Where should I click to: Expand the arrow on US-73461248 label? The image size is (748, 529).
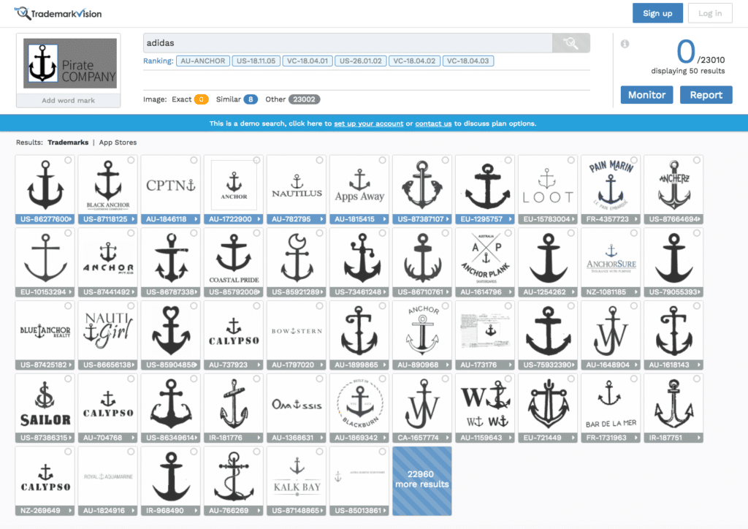[384, 292]
